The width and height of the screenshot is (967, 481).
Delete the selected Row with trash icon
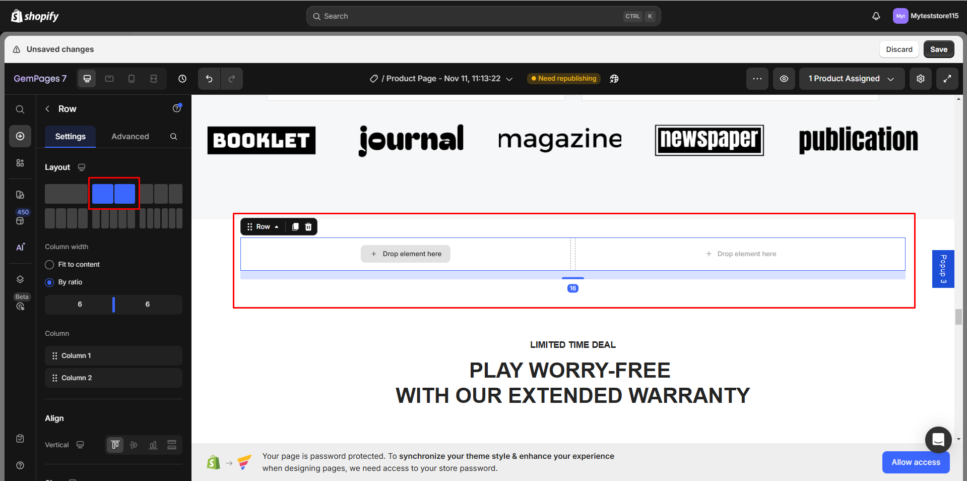[x=308, y=227]
